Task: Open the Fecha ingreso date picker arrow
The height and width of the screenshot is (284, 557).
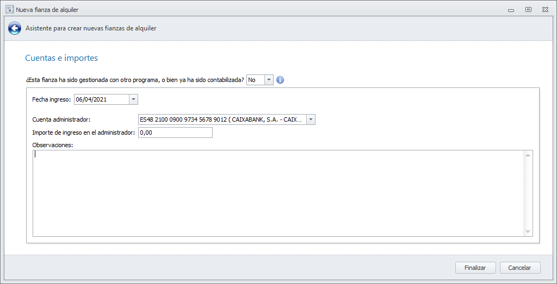Action: [x=134, y=99]
